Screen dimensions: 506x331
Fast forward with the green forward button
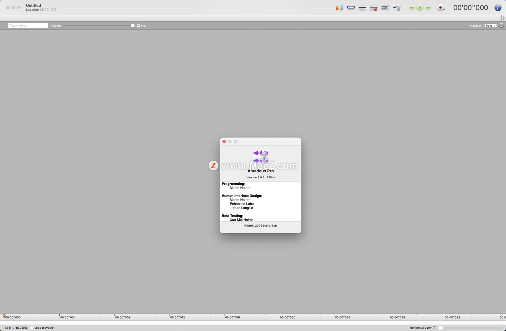[x=428, y=8]
